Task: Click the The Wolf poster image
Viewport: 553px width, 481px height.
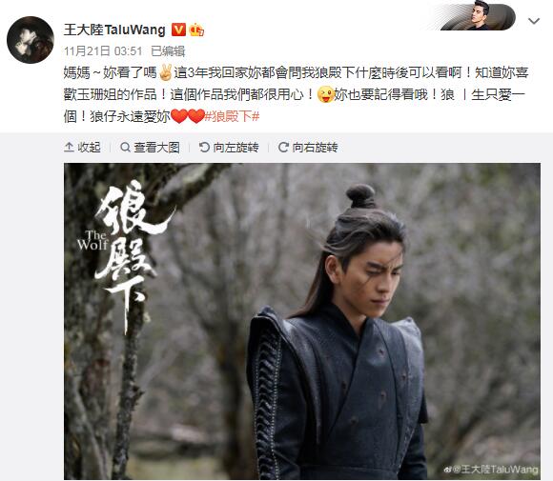Action: tap(302, 321)
